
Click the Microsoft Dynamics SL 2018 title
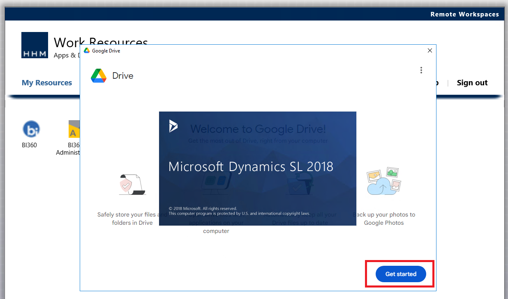[251, 167]
